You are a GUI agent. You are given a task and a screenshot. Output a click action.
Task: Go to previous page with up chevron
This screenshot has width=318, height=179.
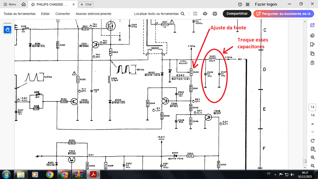pyautogui.click(x=312, y=124)
